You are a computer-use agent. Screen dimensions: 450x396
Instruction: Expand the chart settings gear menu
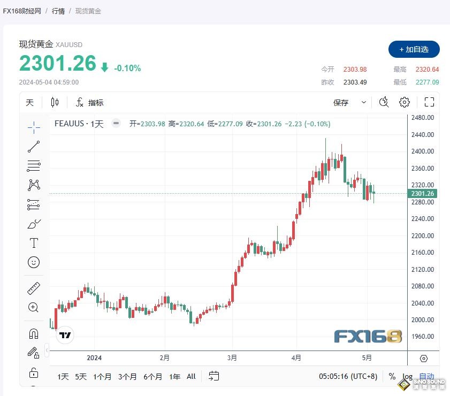405,102
